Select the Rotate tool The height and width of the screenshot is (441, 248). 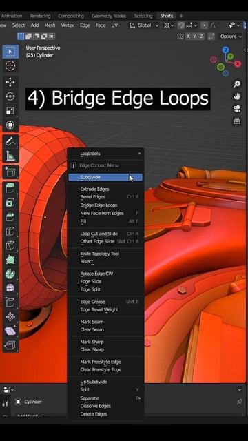point(10,96)
